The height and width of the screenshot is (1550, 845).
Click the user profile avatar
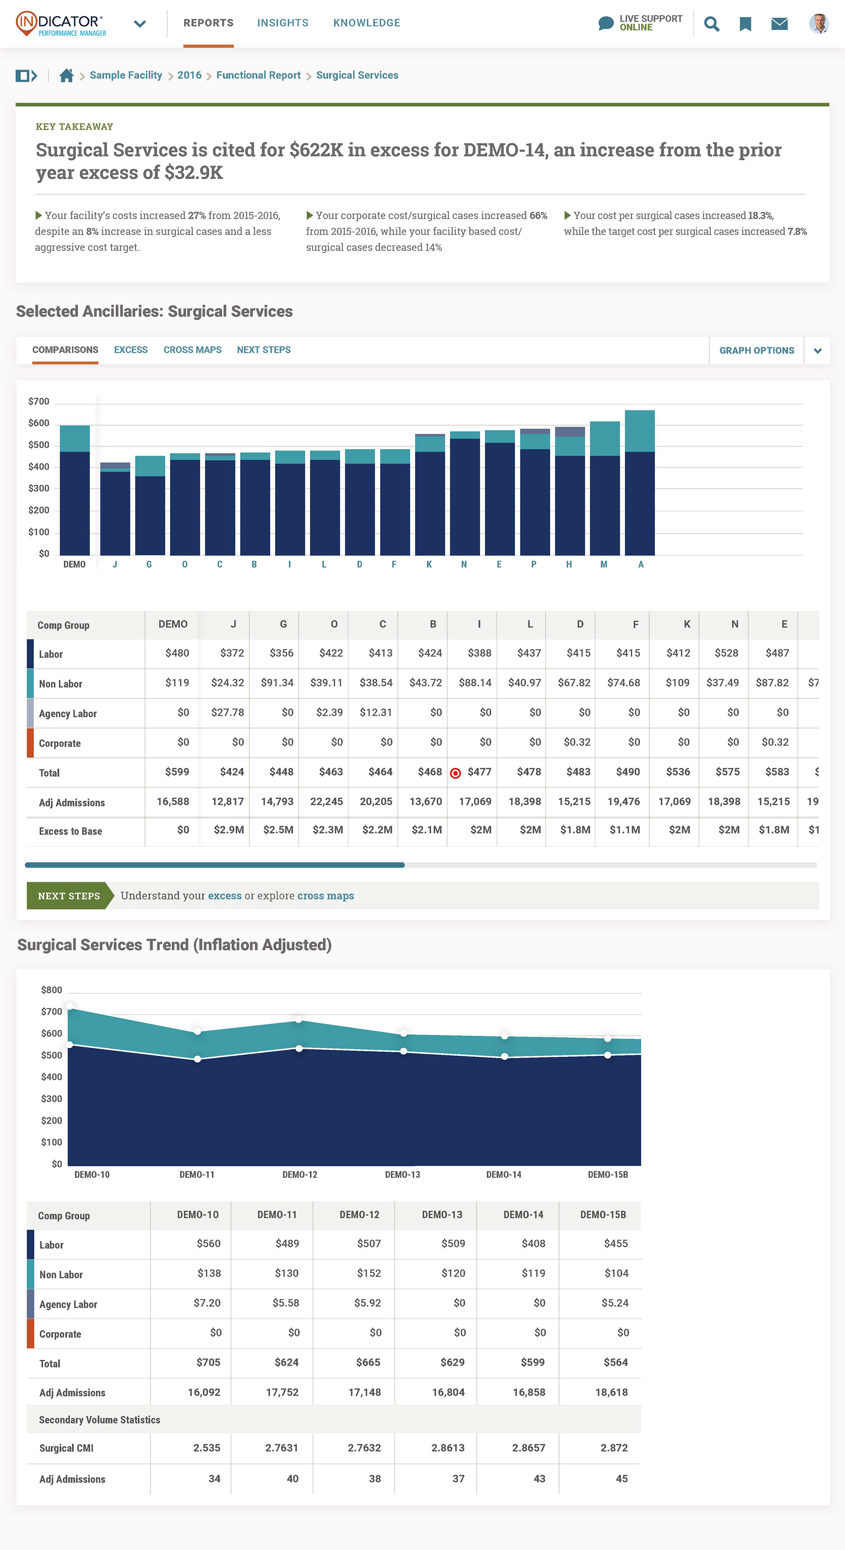819,23
